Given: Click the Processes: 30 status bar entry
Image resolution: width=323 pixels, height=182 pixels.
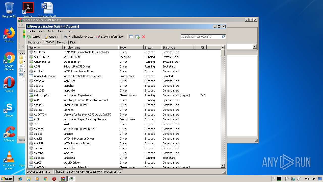Looking at the screenshot, I should coord(113,172).
